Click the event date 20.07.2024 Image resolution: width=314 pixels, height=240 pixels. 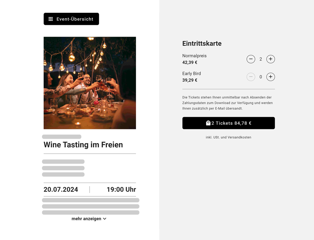click(61, 190)
